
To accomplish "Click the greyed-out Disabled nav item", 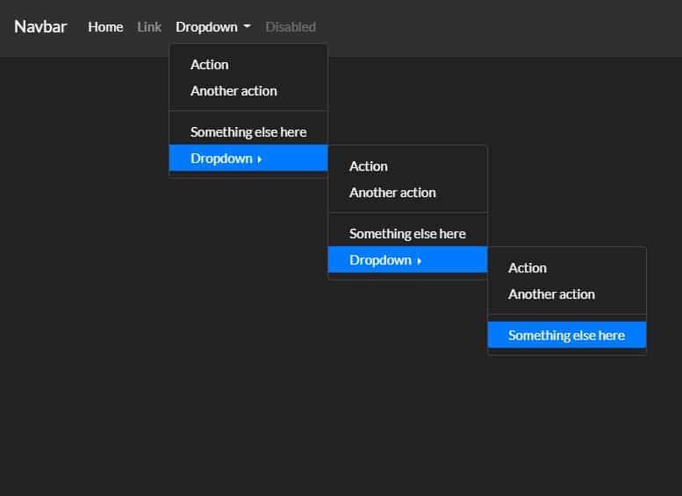I will click(x=291, y=27).
